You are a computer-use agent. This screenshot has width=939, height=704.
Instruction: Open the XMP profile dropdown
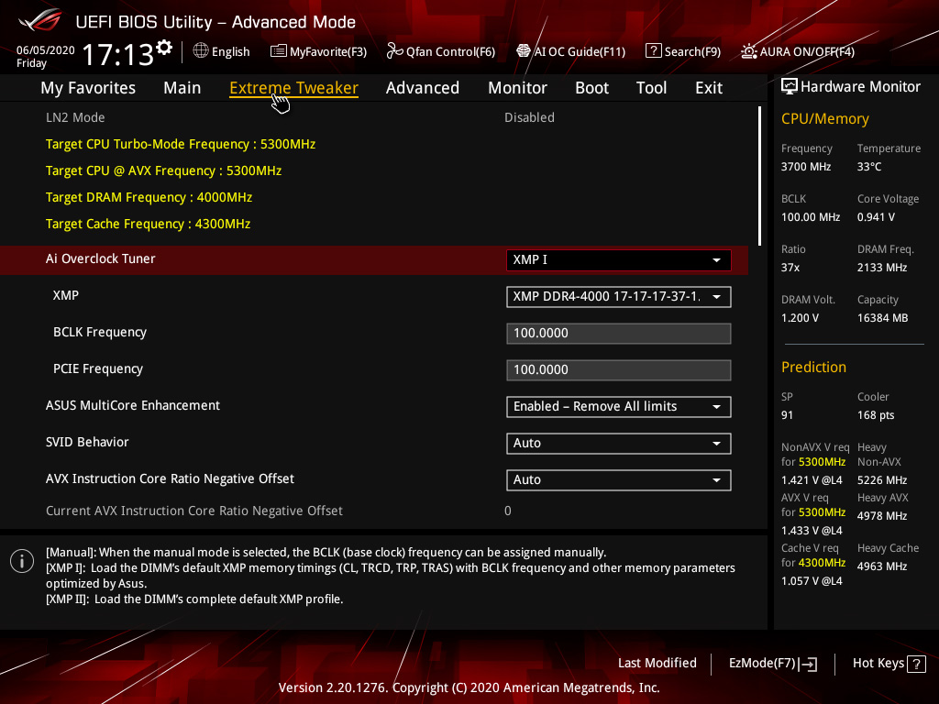[619, 297]
